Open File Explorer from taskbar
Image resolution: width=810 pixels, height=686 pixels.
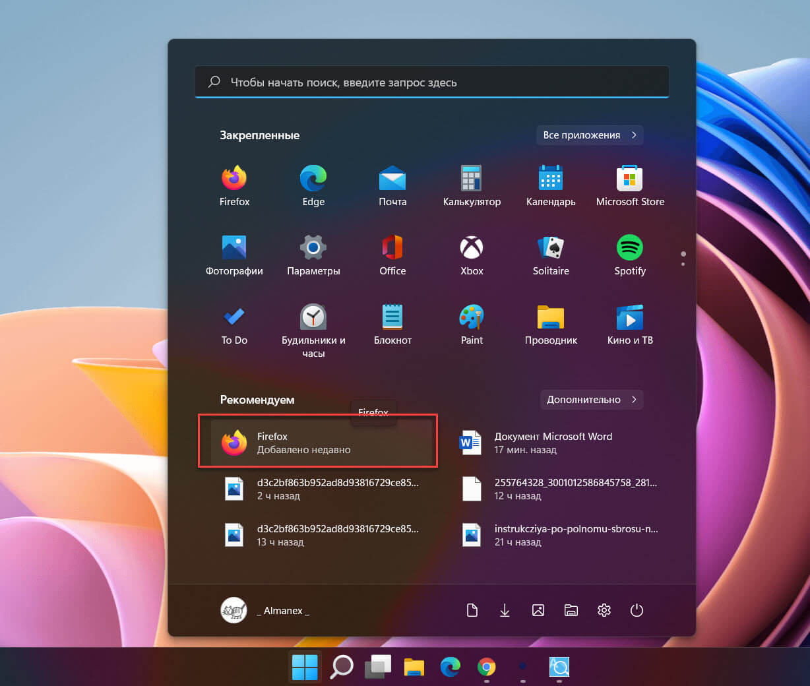pyautogui.click(x=414, y=667)
